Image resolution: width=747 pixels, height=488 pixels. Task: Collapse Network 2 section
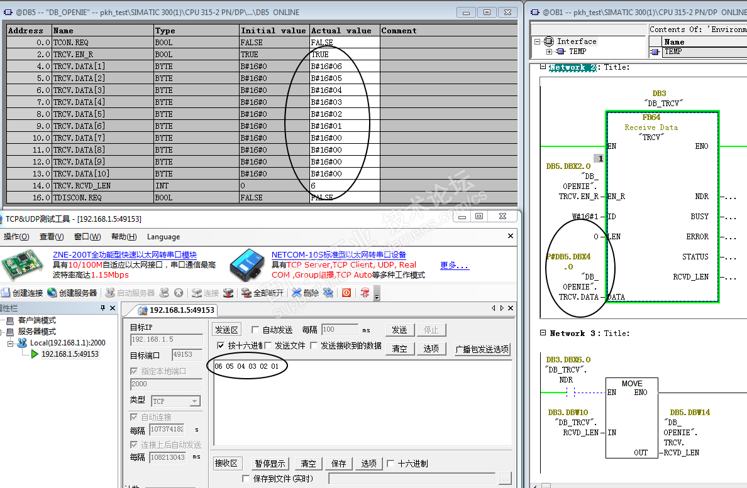(x=543, y=67)
